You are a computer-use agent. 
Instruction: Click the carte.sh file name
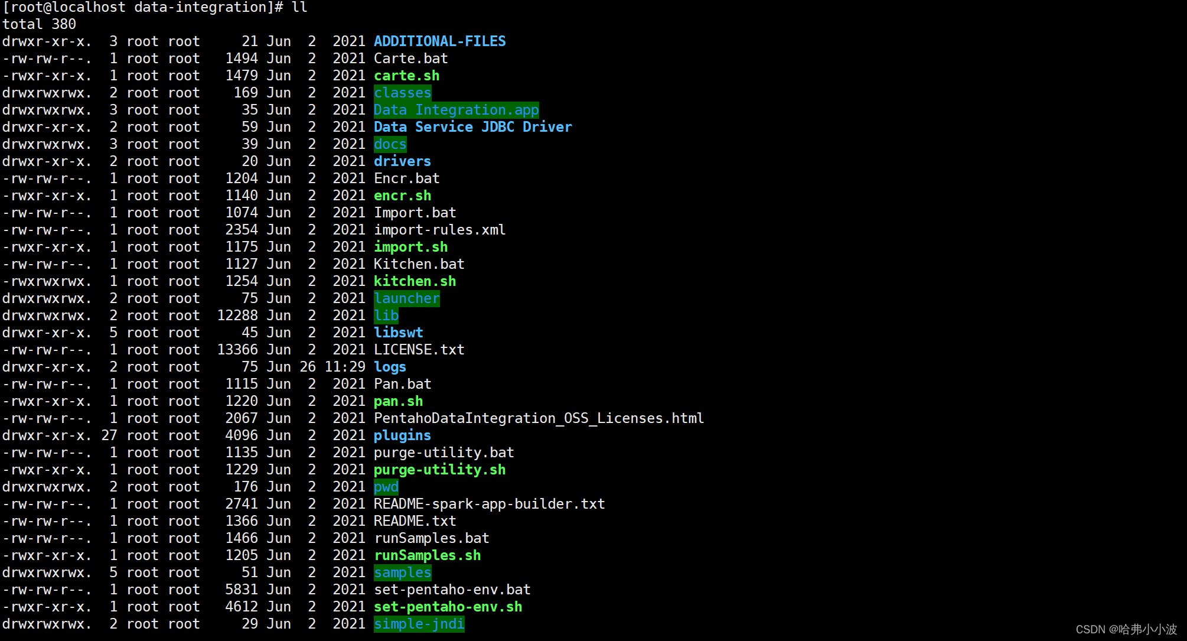[x=406, y=76]
